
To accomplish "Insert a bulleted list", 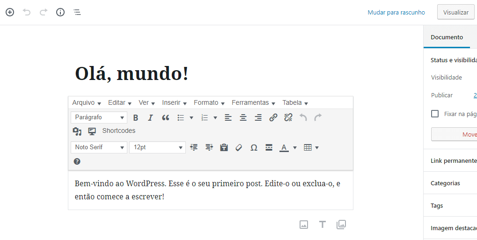I will 181,118.
